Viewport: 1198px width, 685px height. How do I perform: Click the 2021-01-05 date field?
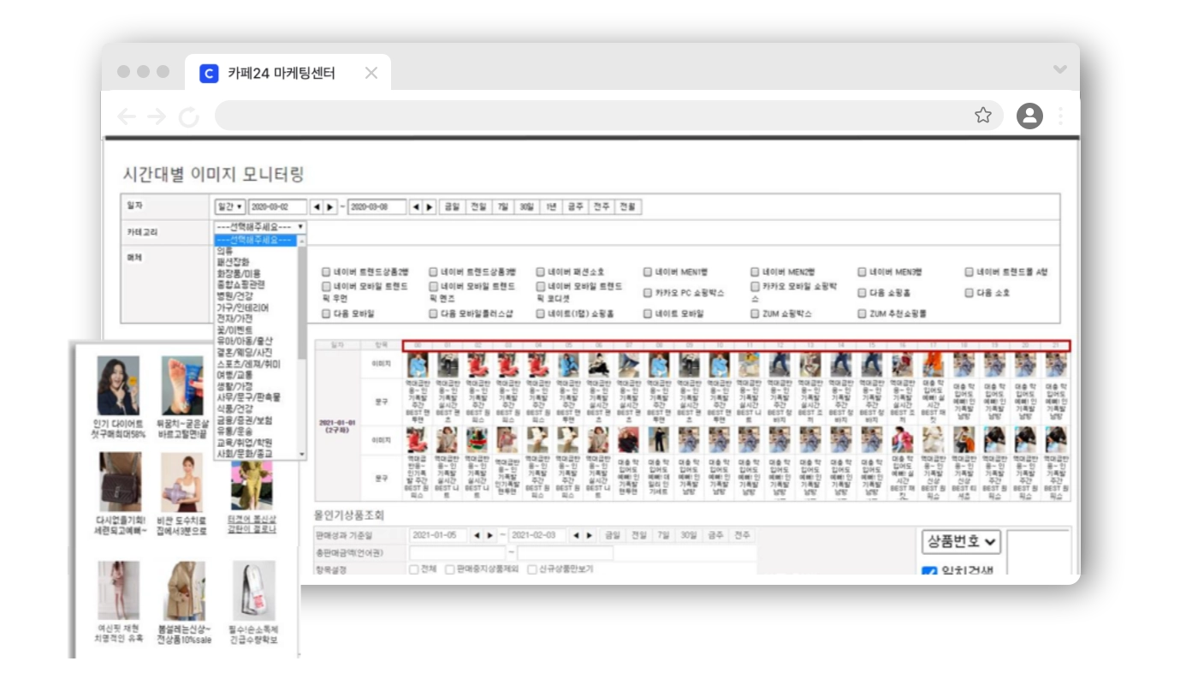click(x=438, y=535)
